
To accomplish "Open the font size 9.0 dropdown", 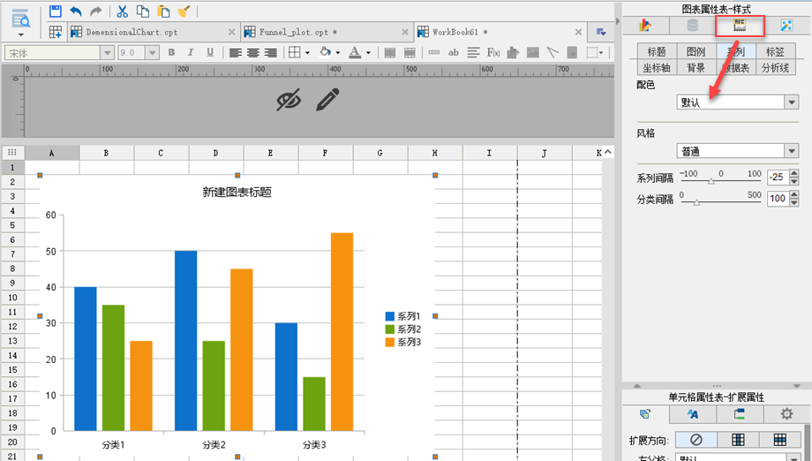I will pos(152,52).
